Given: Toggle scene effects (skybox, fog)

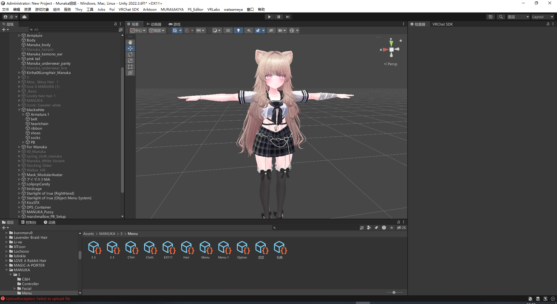Looking at the screenshot, I should click(x=258, y=30).
